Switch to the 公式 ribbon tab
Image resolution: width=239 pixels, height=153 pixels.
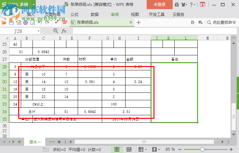click(x=74, y=15)
